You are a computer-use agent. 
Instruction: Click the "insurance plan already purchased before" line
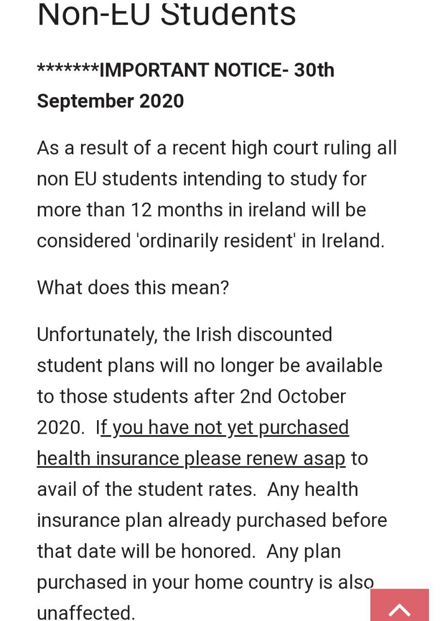pos(212,521)
